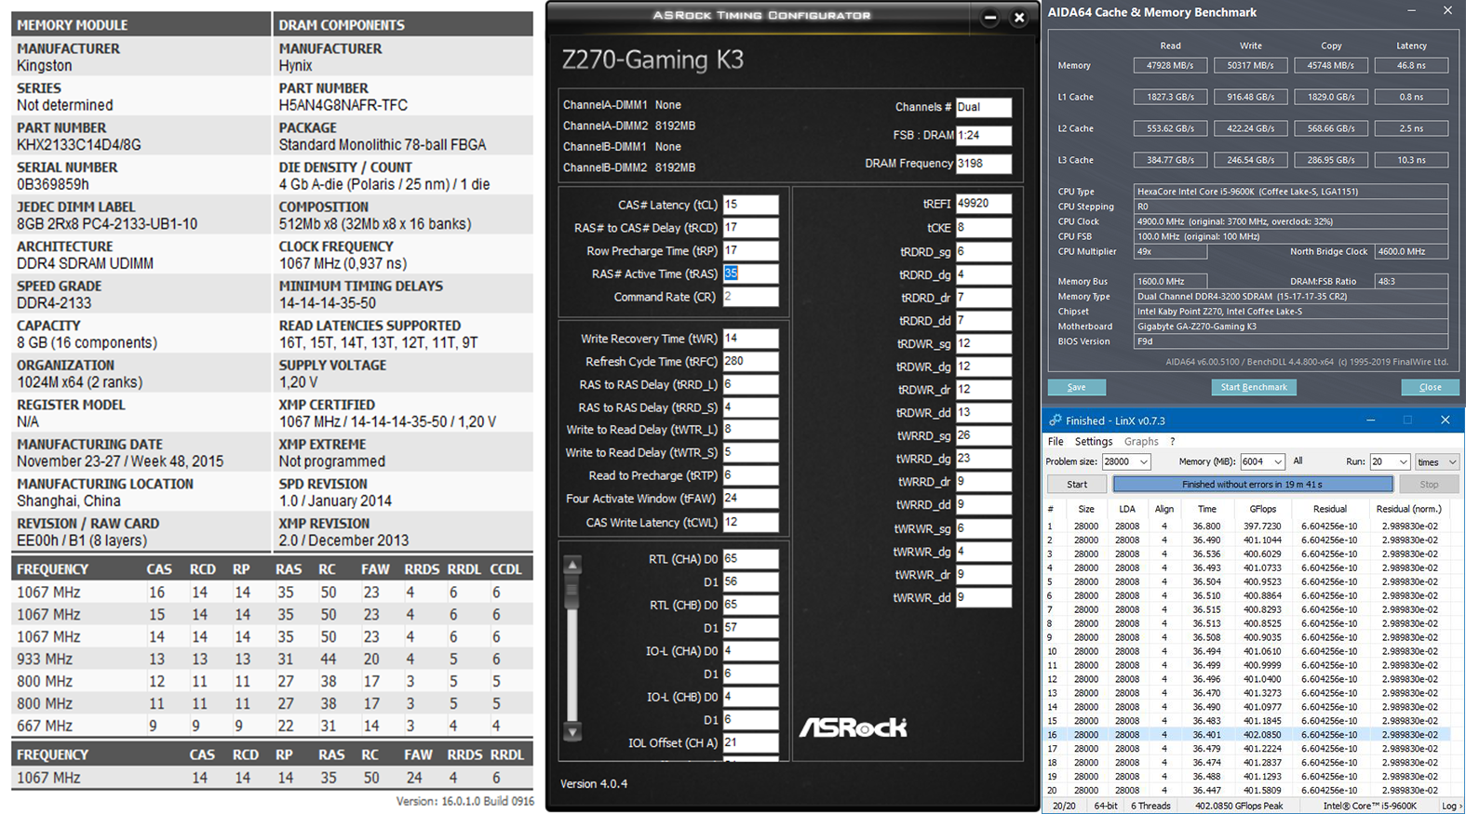Viewport: 1466px width, 814px height.
Task: Click the scroll-up arrow in ASRock RTL panel
Action: (x=572, y=565)
